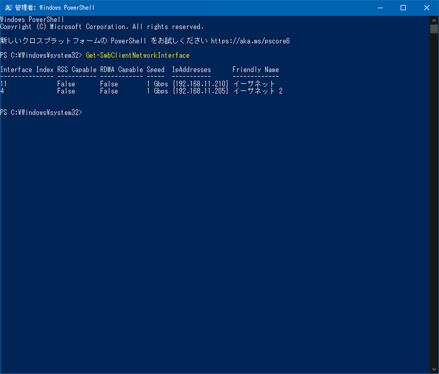Maximize the PowerShell window
This screenshot has width=439, height=374.
(403, 8)
